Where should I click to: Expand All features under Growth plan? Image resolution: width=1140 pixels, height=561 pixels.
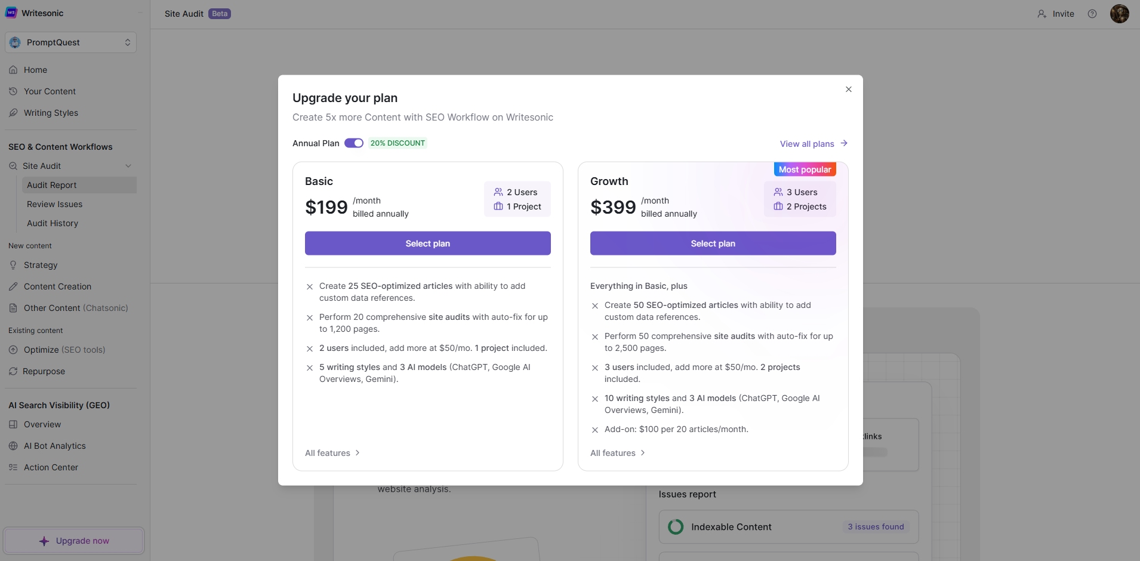coord(618,453)
